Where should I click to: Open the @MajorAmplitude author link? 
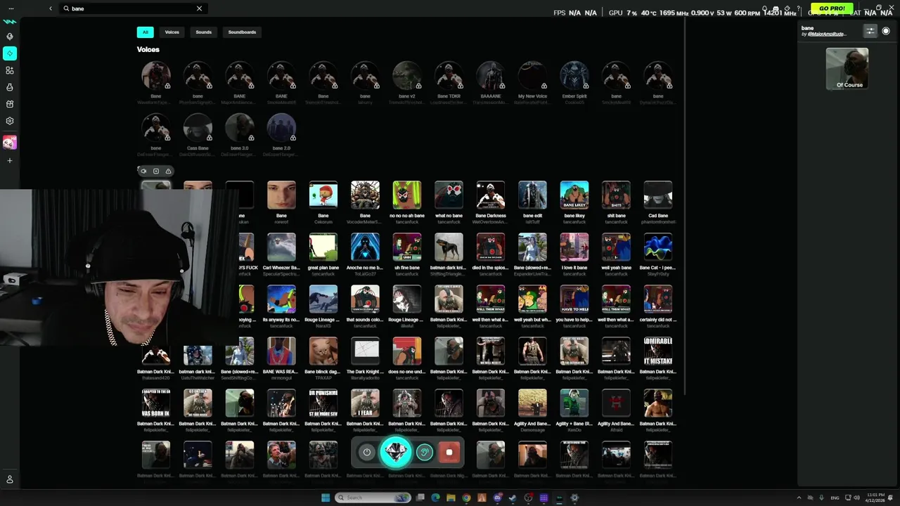pos(827,34)
